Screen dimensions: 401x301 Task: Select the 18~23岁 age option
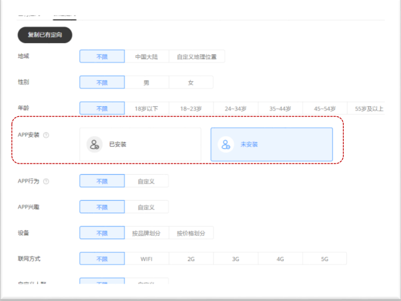191,109
